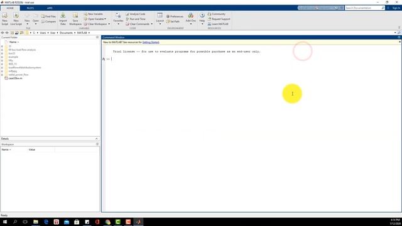Click the Compare files tool
This screenshot has height=226, width=402.
pos(48,21)
